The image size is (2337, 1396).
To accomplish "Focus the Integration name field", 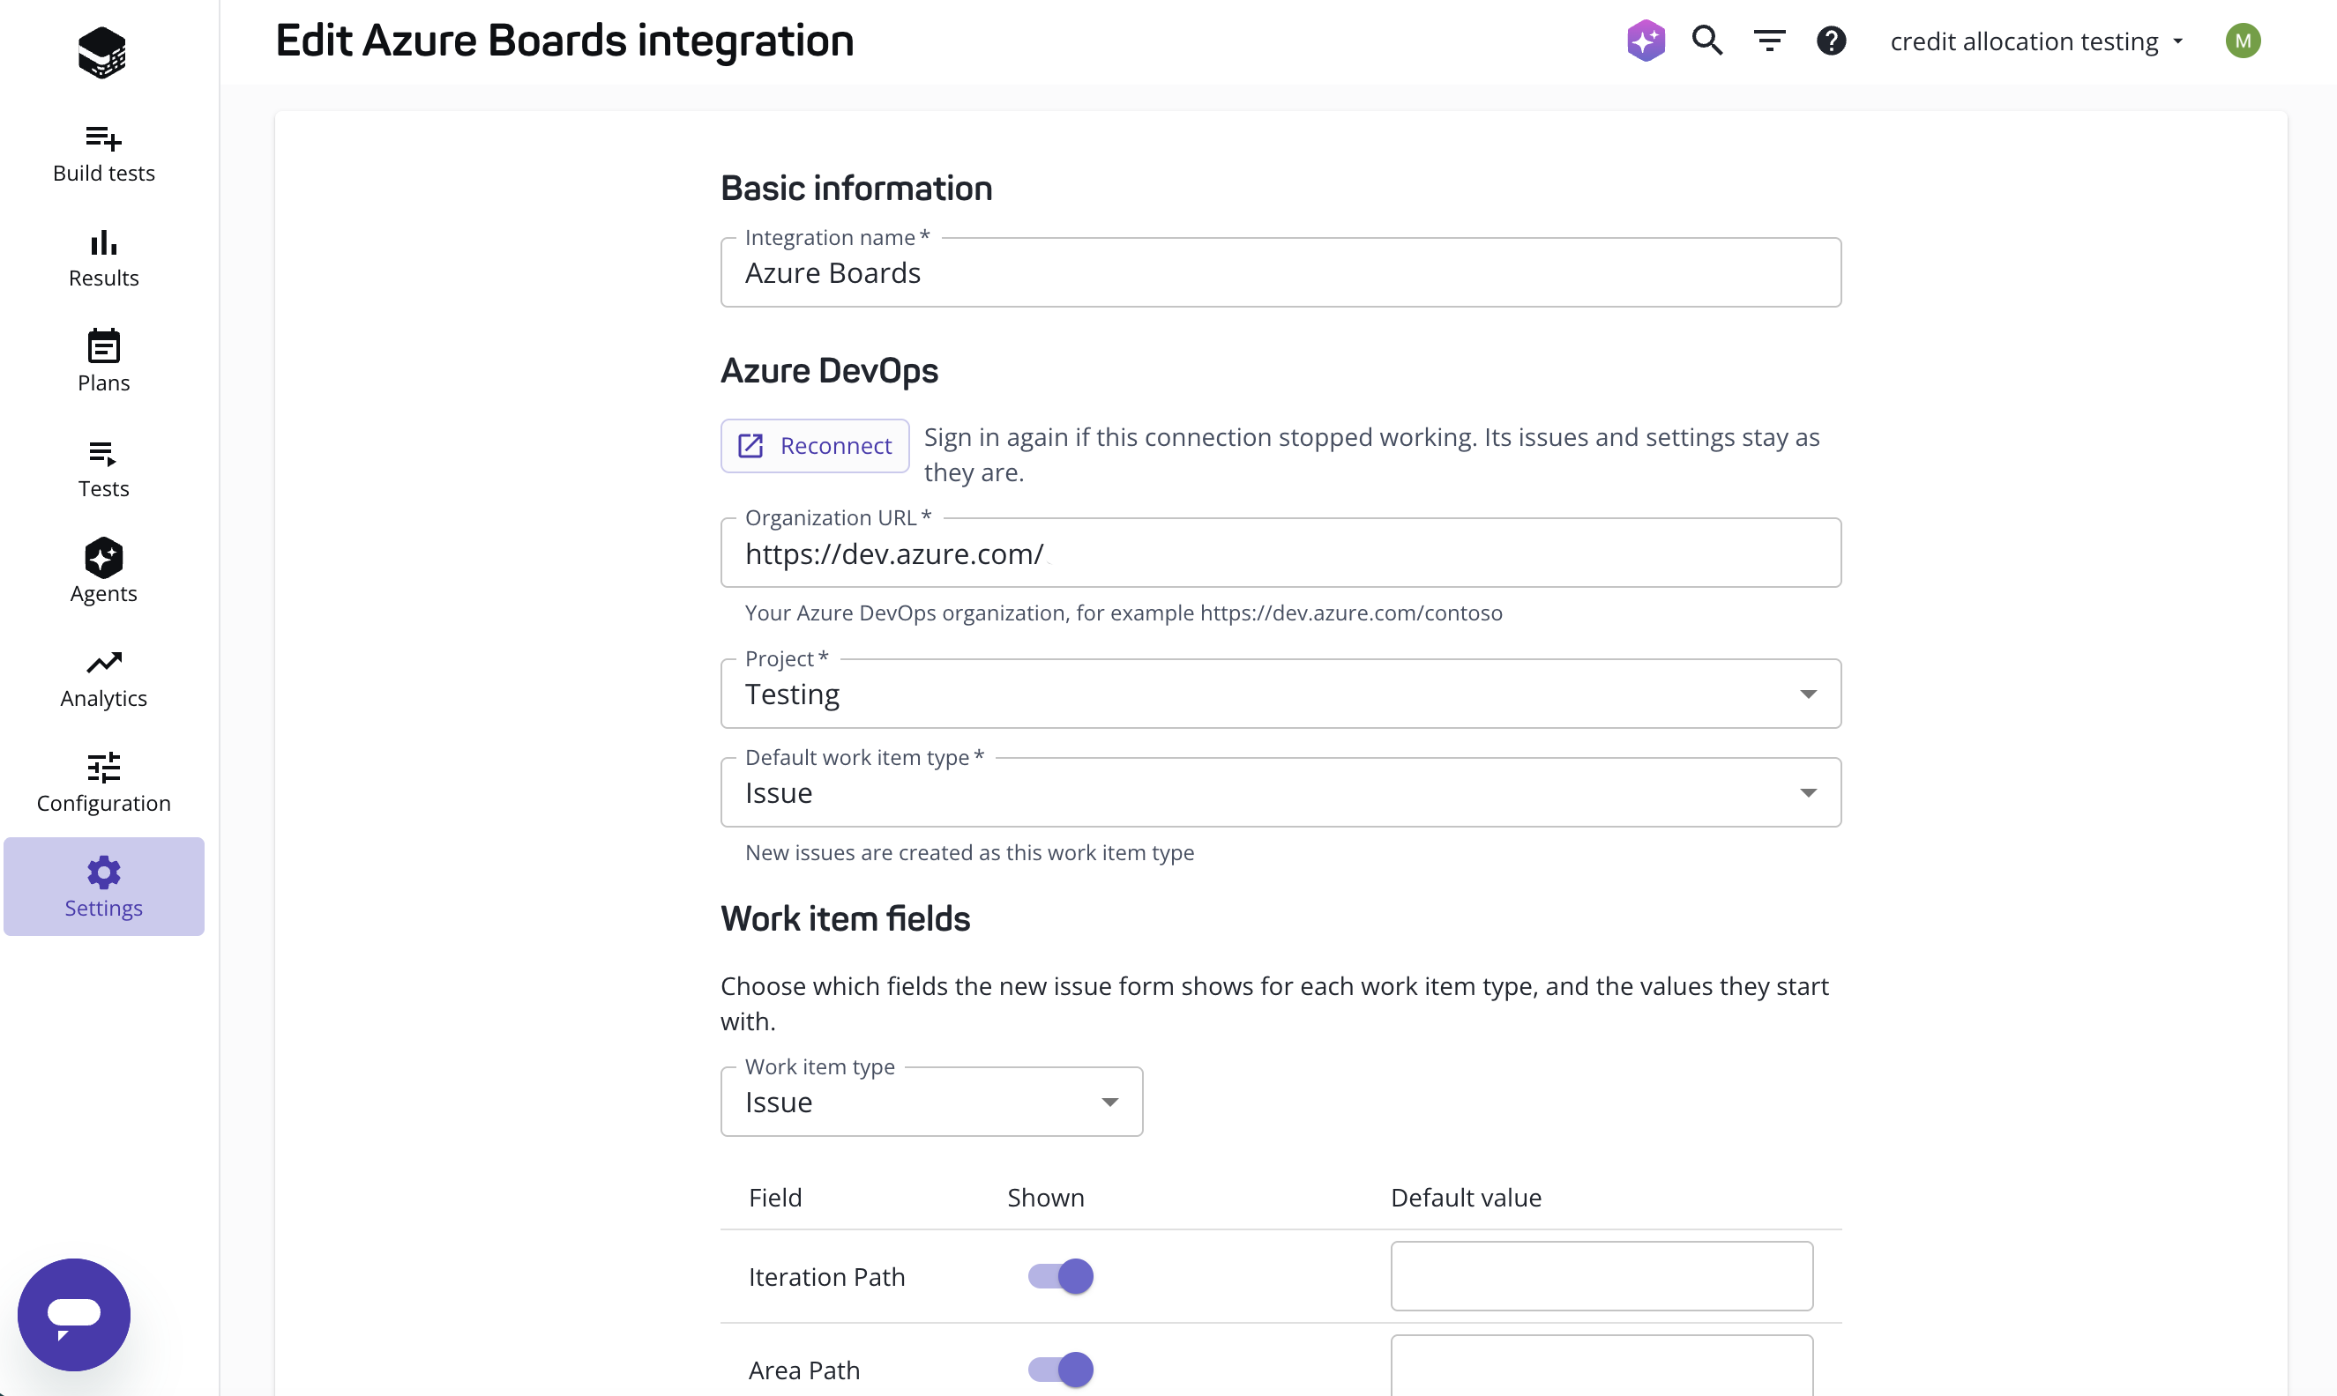I will tap(1280, 273).
